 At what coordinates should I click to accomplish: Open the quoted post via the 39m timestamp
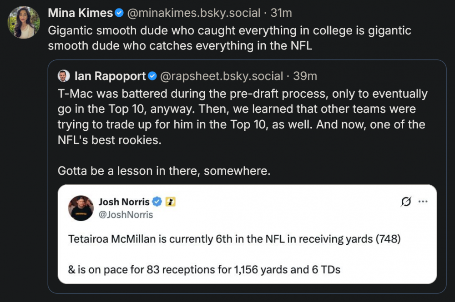click(305, 76)
